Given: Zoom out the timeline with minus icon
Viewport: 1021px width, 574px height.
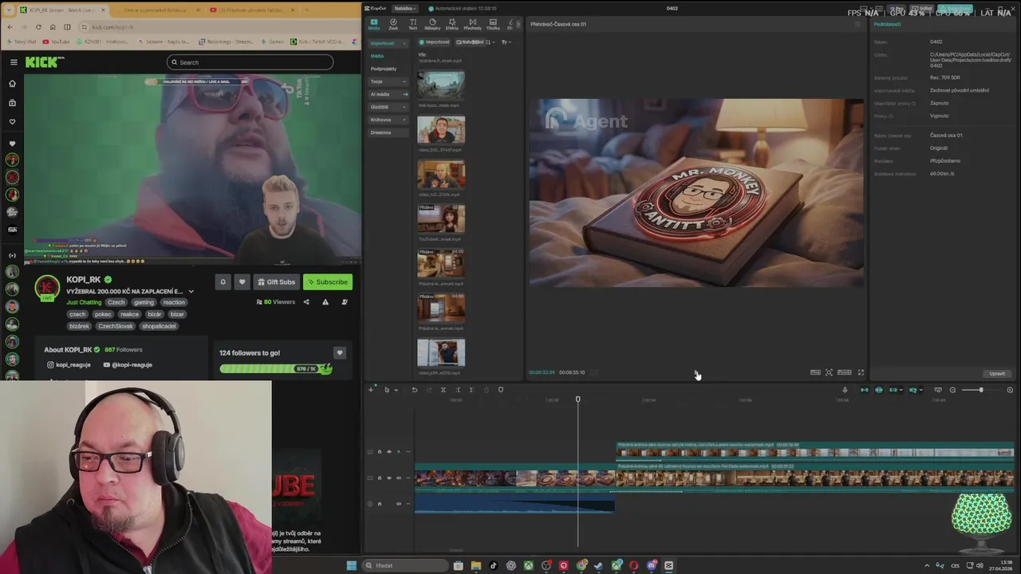Looking at the screenshot, I should [952, 390].
